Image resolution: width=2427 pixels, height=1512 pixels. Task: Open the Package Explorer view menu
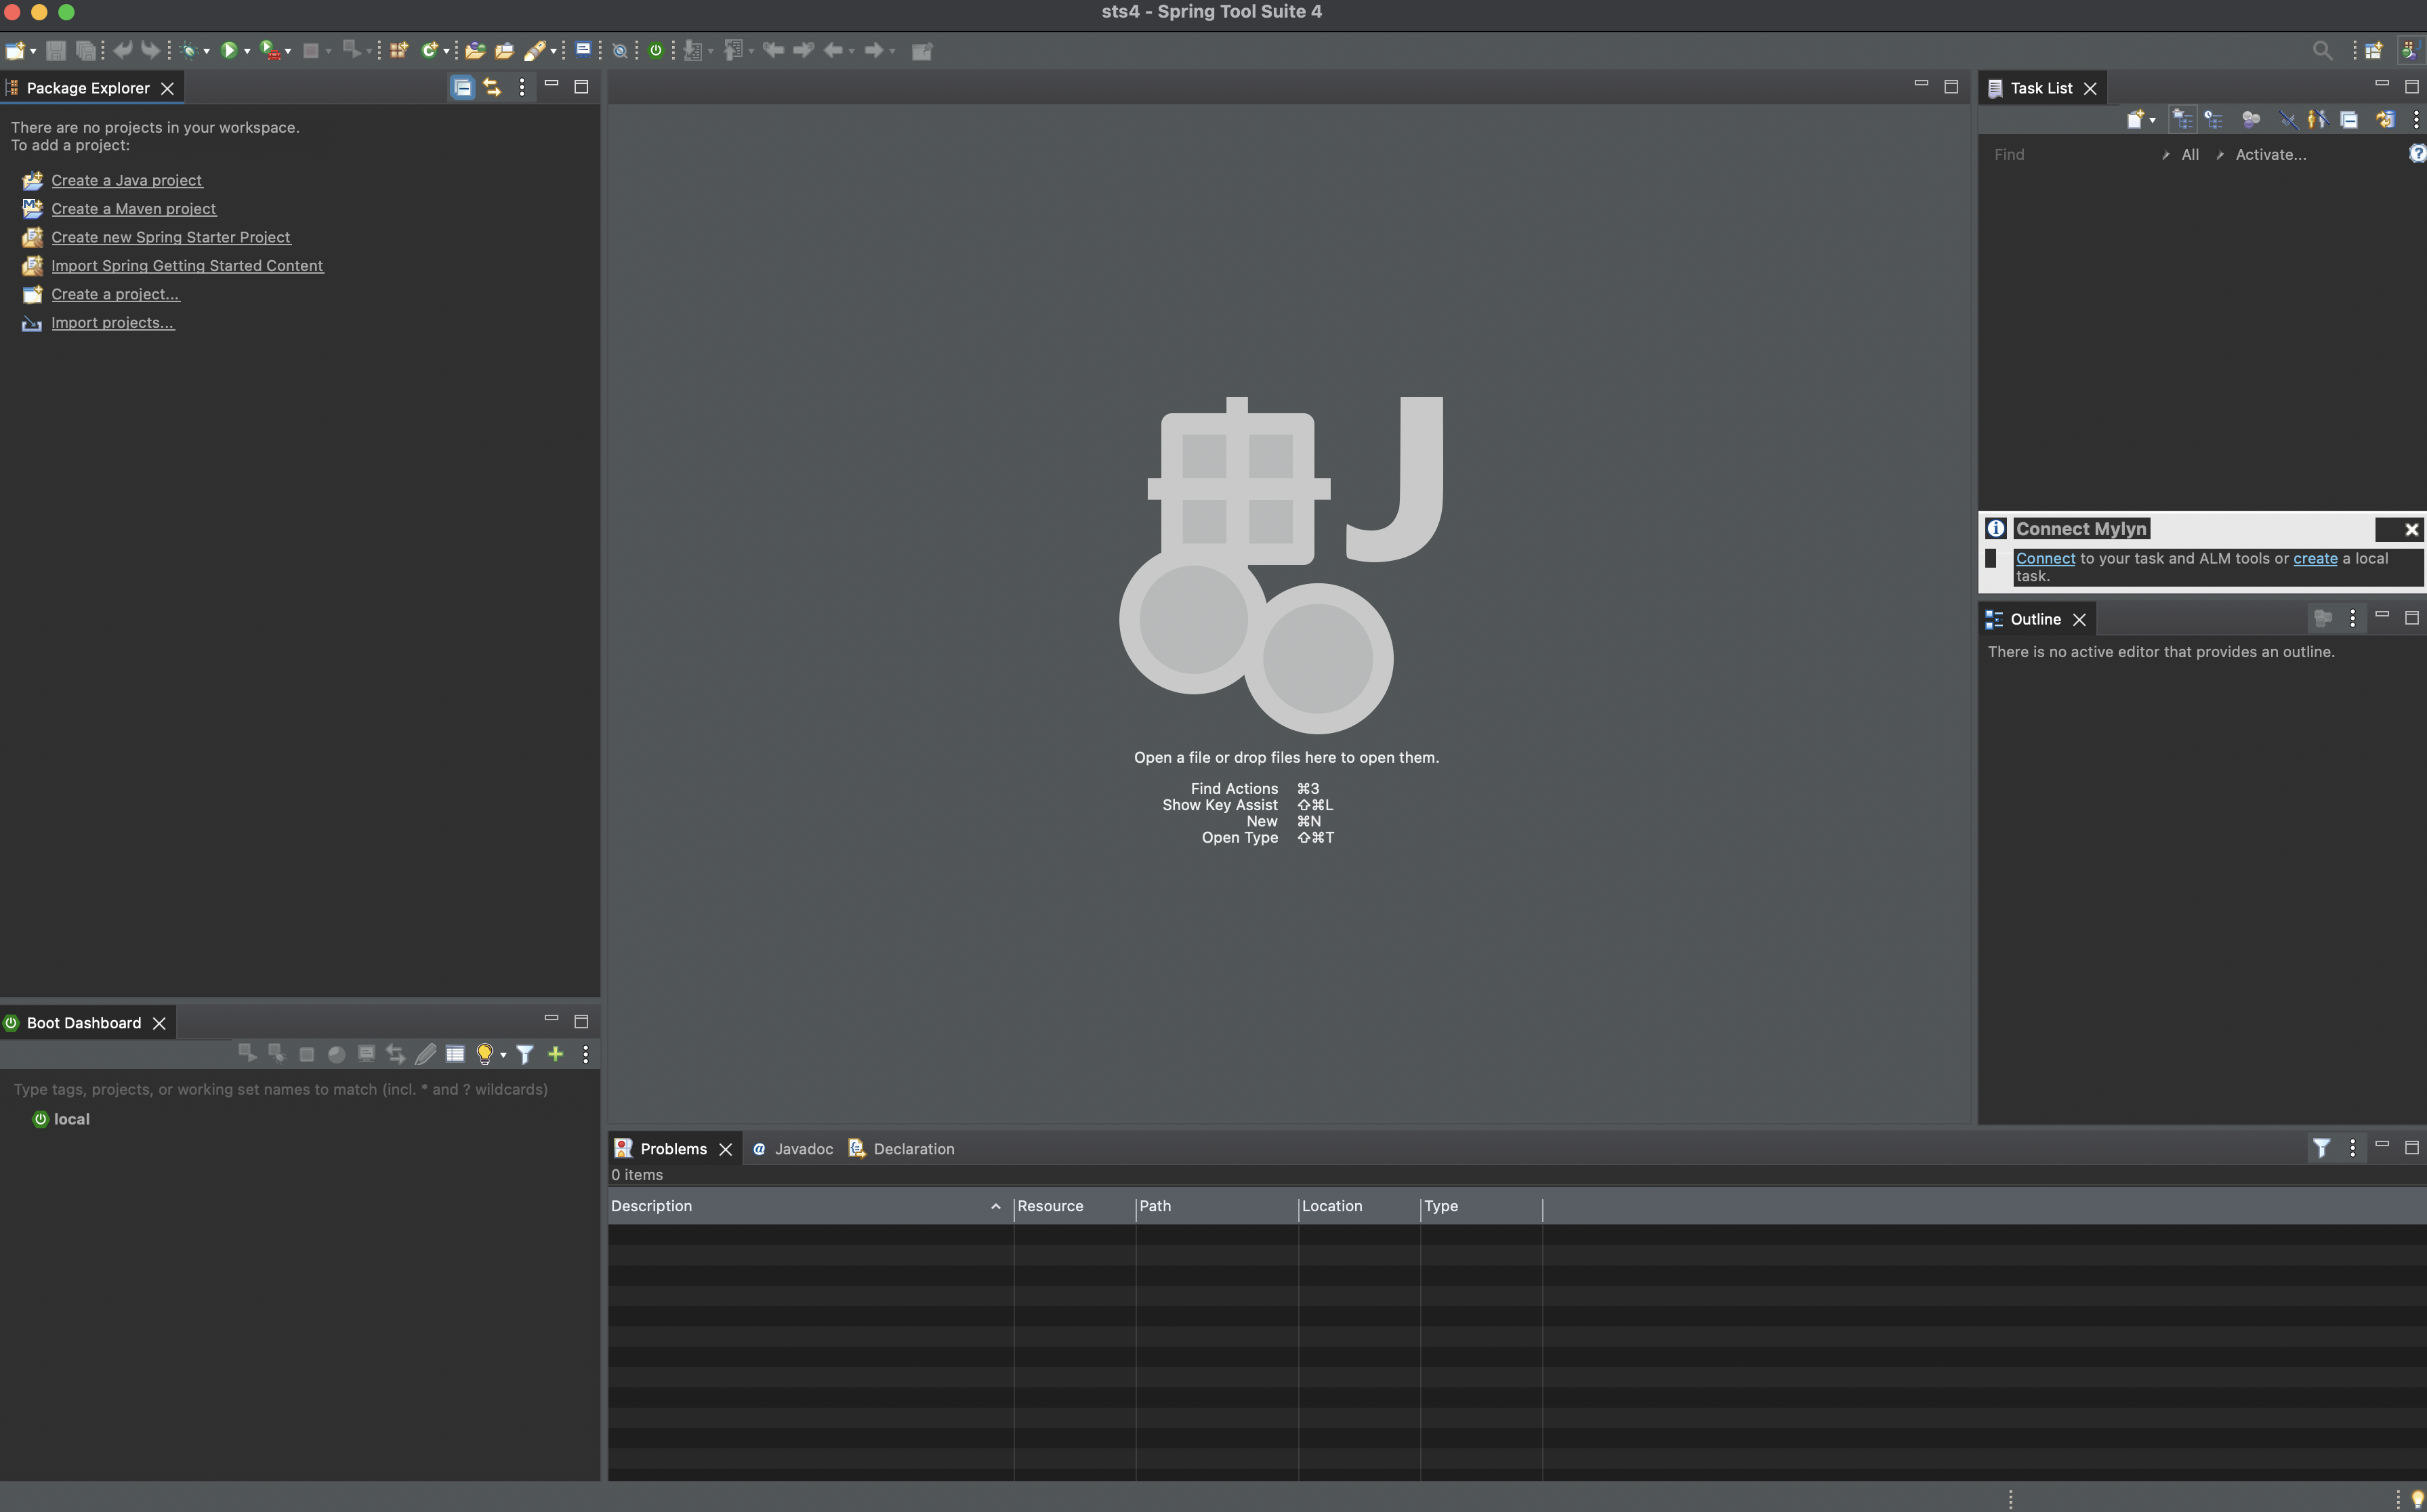522,87
